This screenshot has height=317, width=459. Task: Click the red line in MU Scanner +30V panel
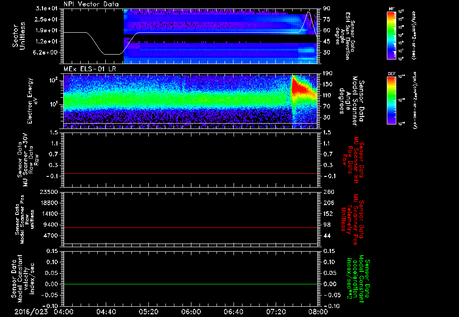coord(190,173)
